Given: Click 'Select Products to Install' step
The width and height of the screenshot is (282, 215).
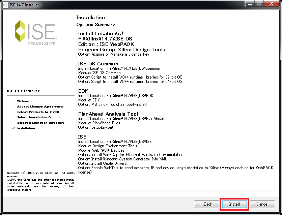Looking at the screenshot, I should click(38, 112).
